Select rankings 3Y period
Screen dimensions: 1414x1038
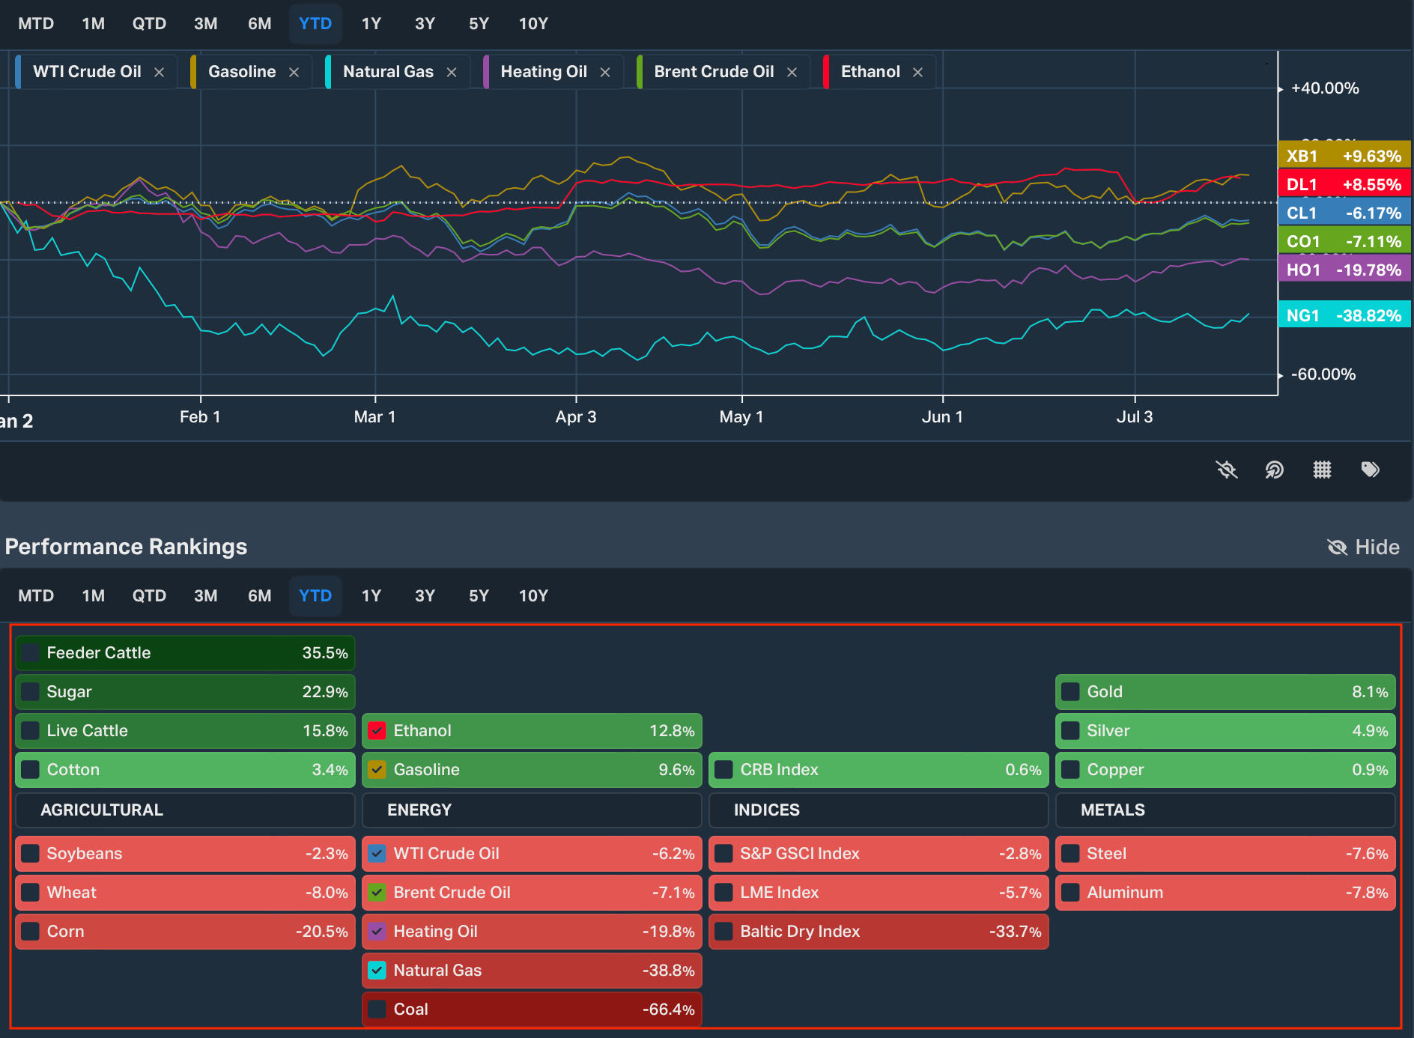(425, 596)
